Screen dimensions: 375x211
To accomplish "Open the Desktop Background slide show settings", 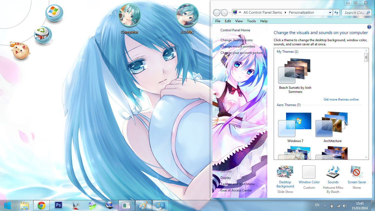I will [285, 179].
